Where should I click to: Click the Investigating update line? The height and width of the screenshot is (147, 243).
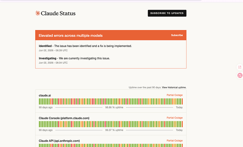[x=74, y=58]
